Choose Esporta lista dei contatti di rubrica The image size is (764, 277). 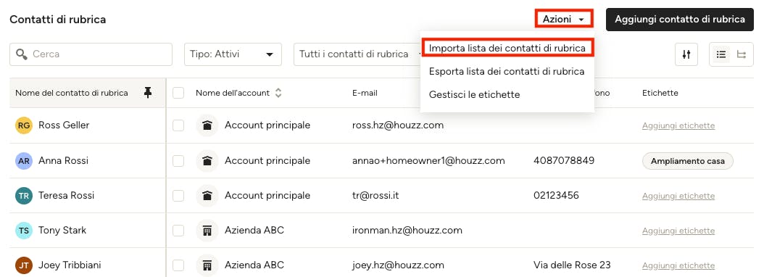pyautogui.click(x=507, y=71)
